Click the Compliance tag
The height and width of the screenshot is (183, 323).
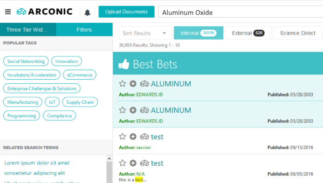pos(59,115)
